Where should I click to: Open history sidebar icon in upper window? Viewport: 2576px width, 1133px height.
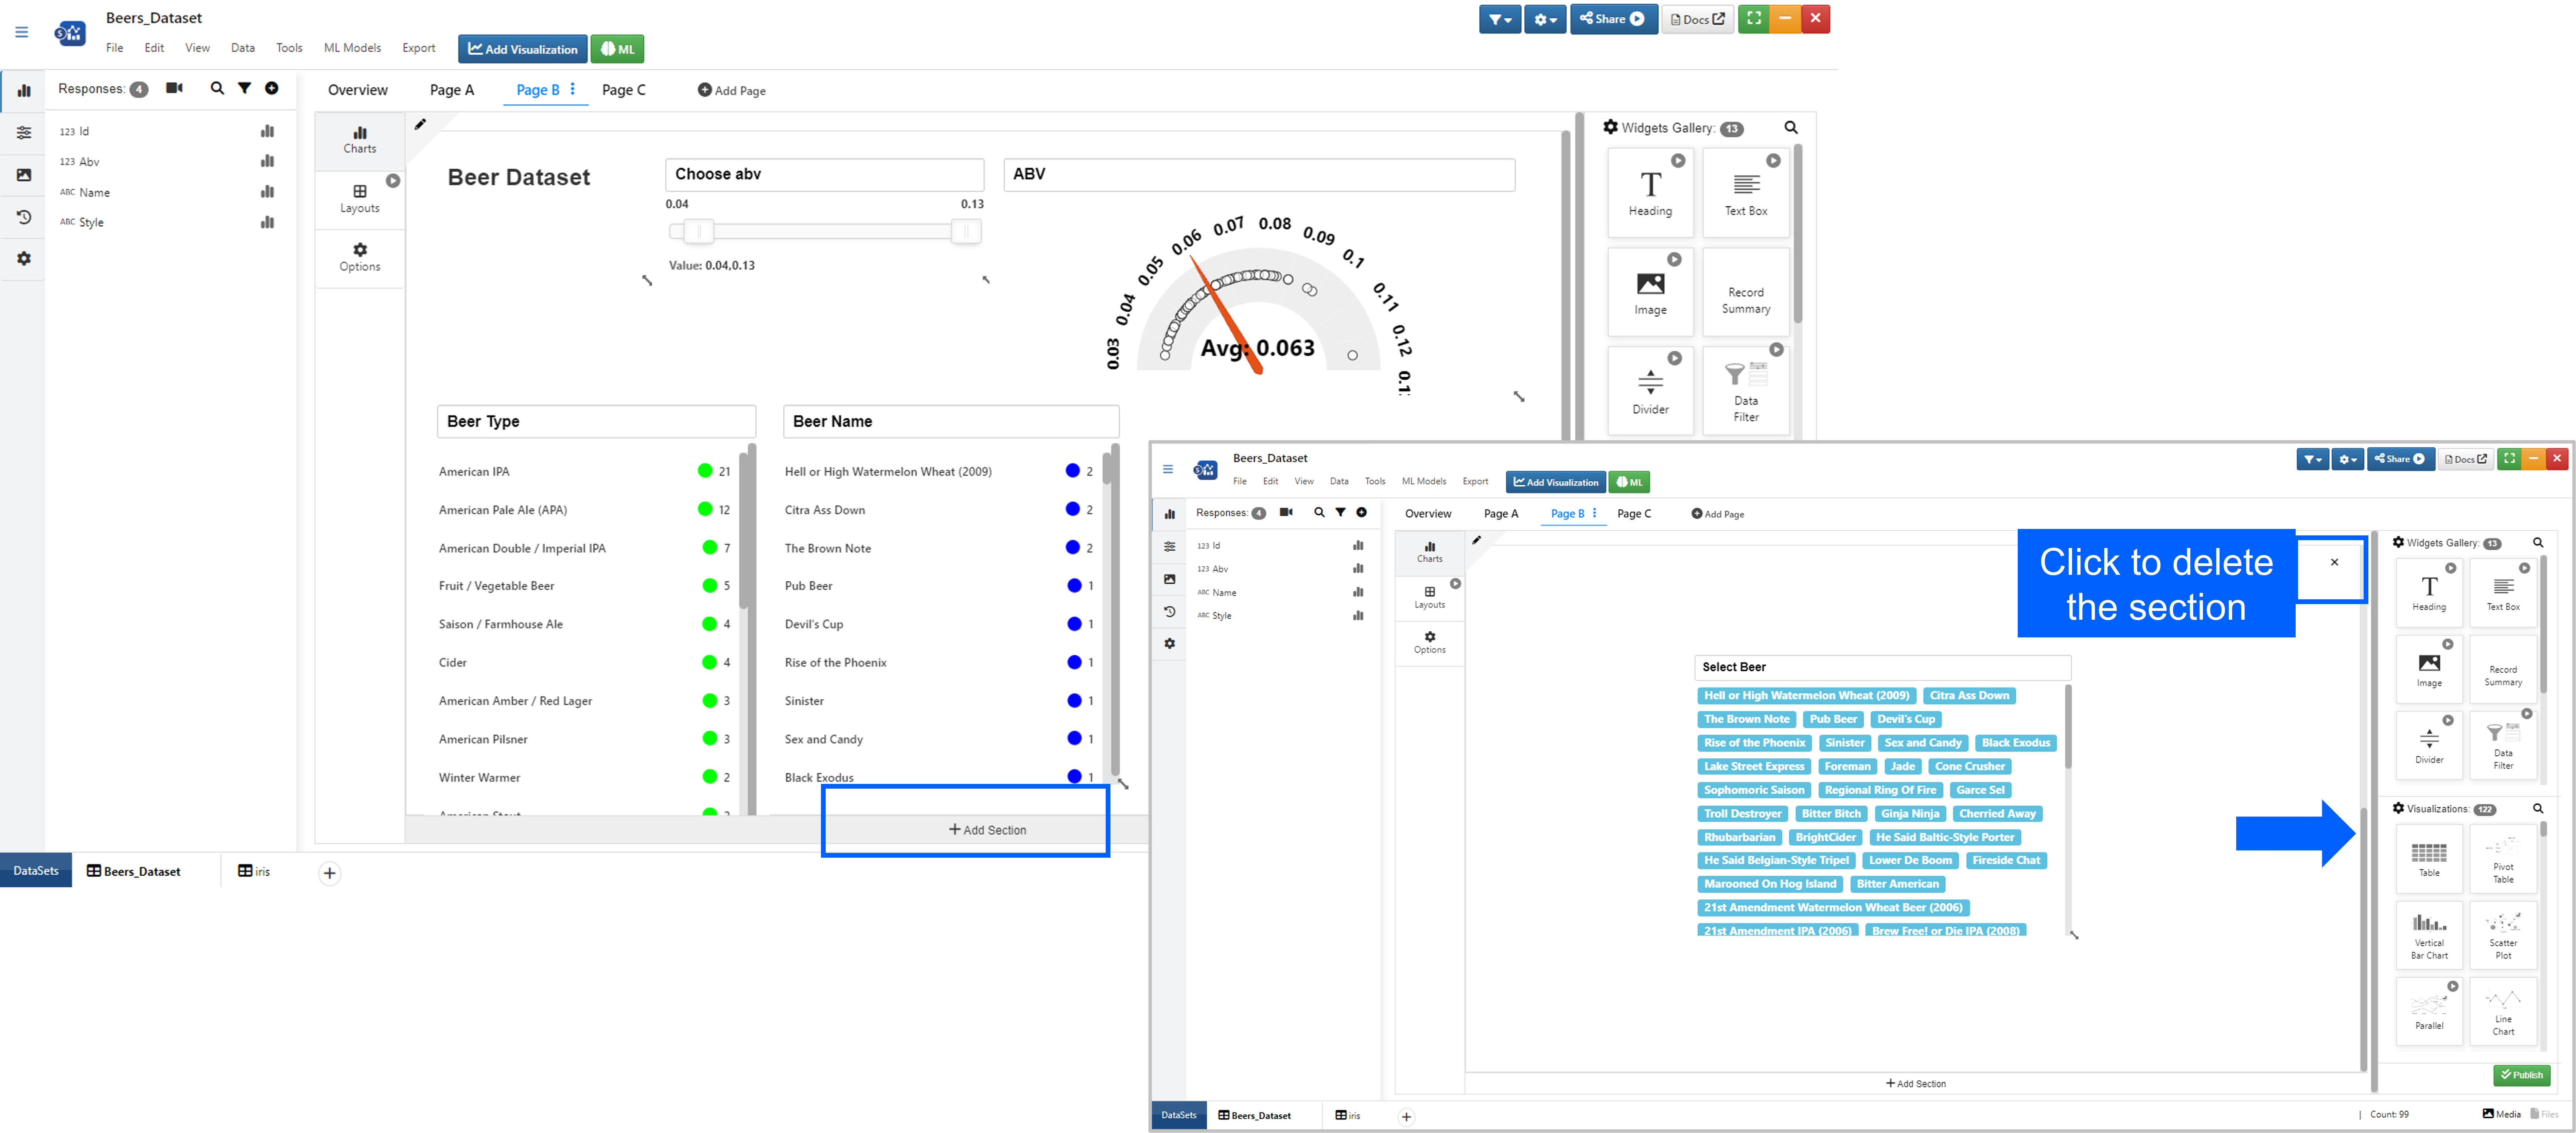pyautogui.click(x=24, y=217)
